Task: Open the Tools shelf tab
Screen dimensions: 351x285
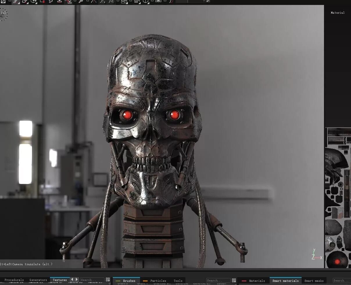Action: coord(178,281)
